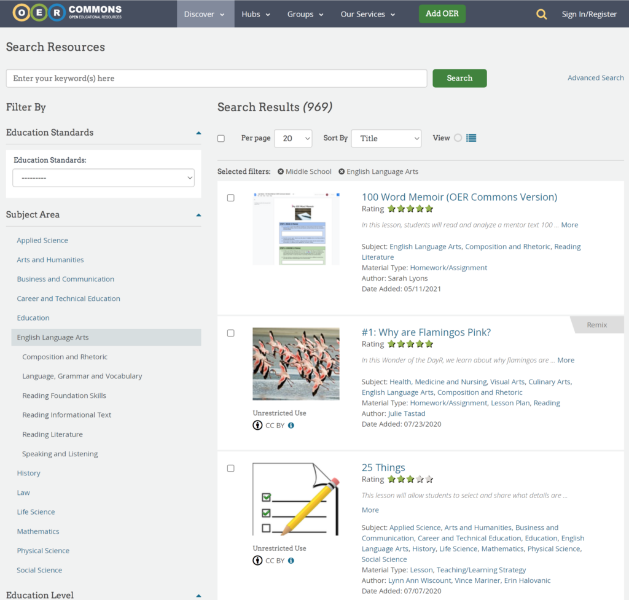Screen dimensions: 629x600
Task: Tick the checkbox for 100 Word Memoir
Action: [231, 198]
